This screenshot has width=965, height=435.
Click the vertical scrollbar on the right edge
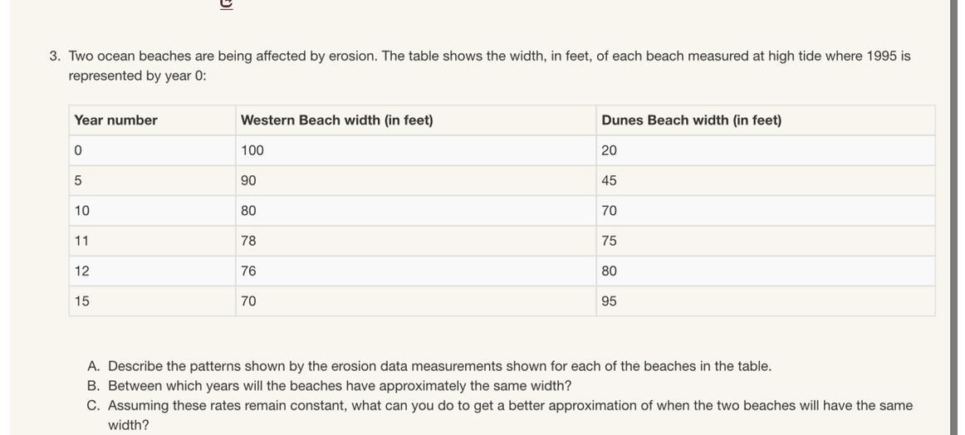pos(953,217)
